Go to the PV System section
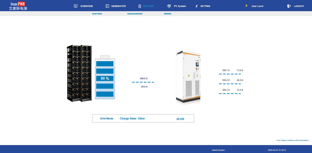The height and width of the screenshot is (153, 312). [x=180, y=6]
